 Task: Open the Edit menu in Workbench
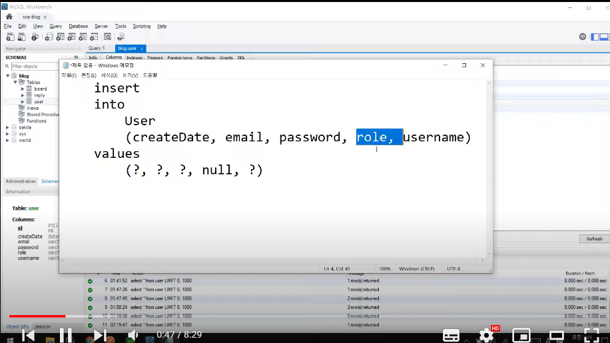(22, 26)
